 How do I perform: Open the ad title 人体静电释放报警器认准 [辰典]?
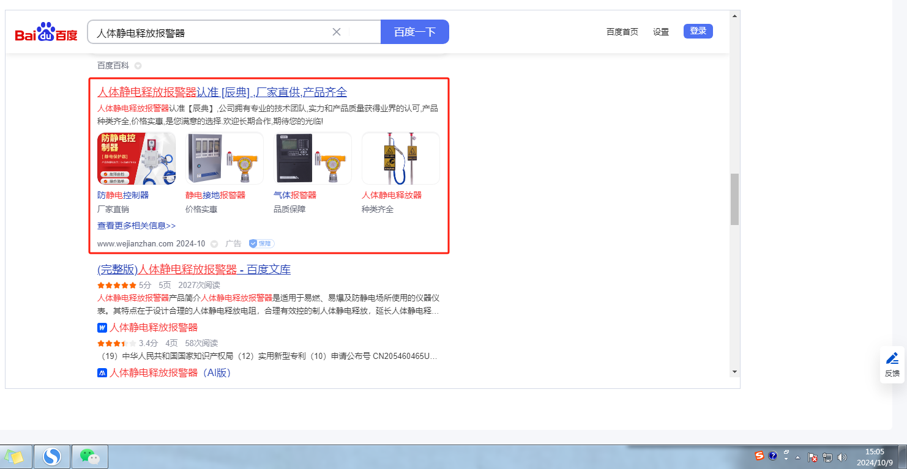click(x=222, y=92)
